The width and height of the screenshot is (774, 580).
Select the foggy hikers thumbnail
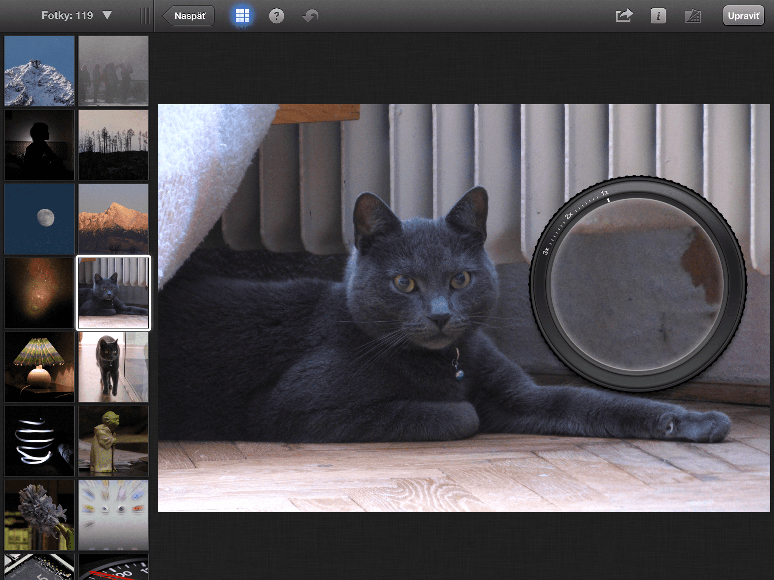click(113, 71)
